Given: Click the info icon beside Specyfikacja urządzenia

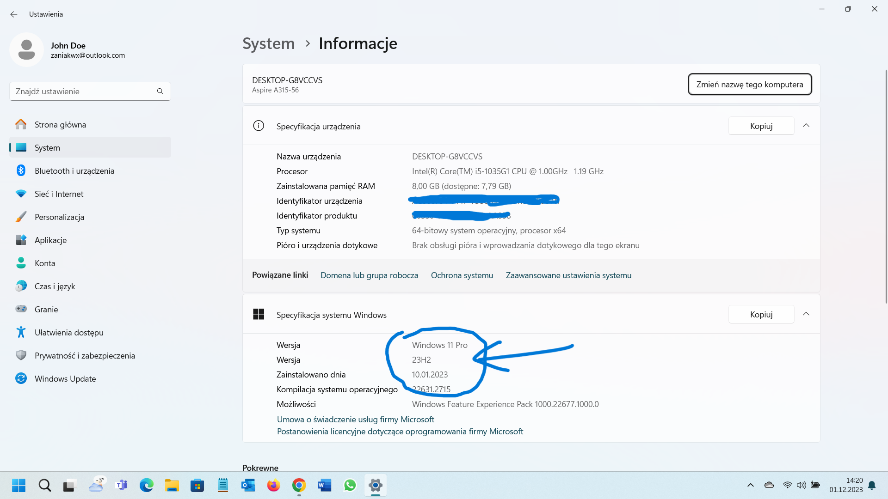Looking at the screenshot, I should pyautogui.click(x=259, y=126).
